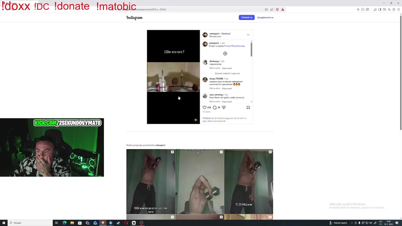Click the Zaregistrovať sa sign-up link
402x226 pixels.
265,18
